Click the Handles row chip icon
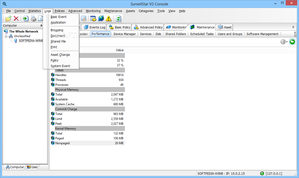The height and width of the screenshot is (178, 299). (x=53, y=75)
